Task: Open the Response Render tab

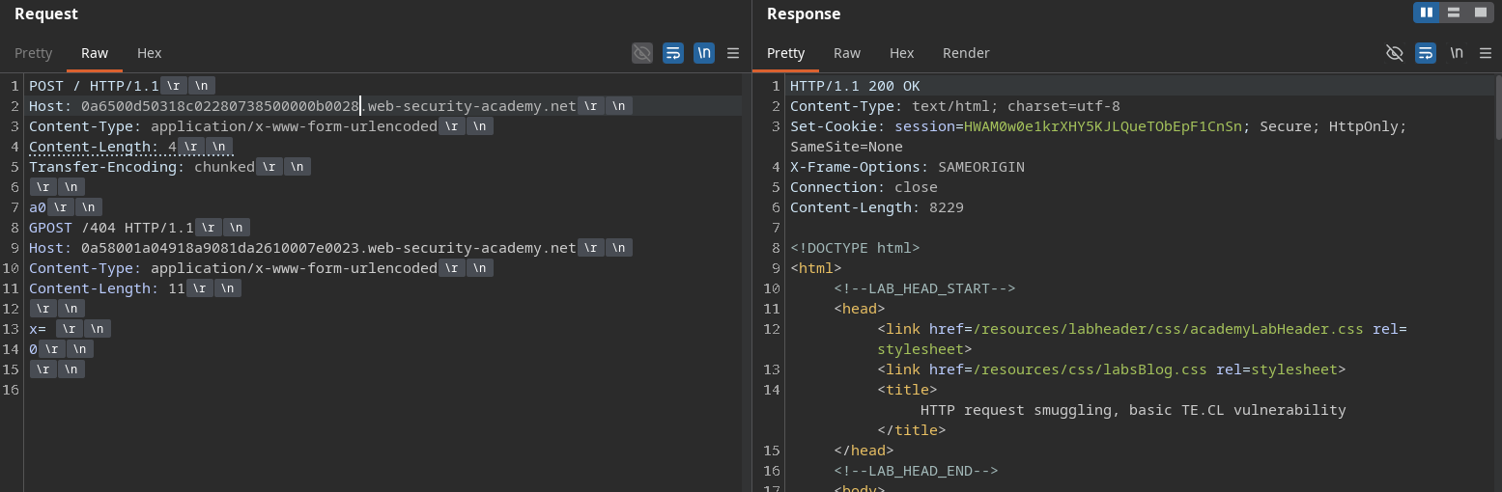Action: [966, 53]
